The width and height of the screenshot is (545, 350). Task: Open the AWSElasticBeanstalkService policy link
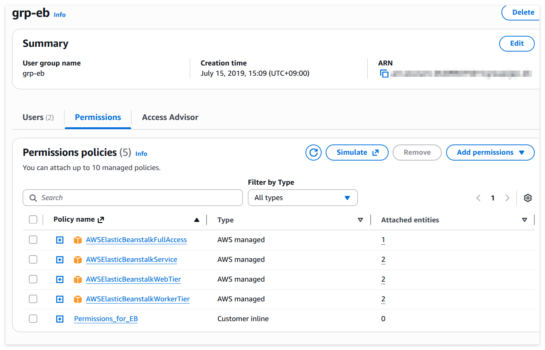pyautogui.click(x=131, y=260)
